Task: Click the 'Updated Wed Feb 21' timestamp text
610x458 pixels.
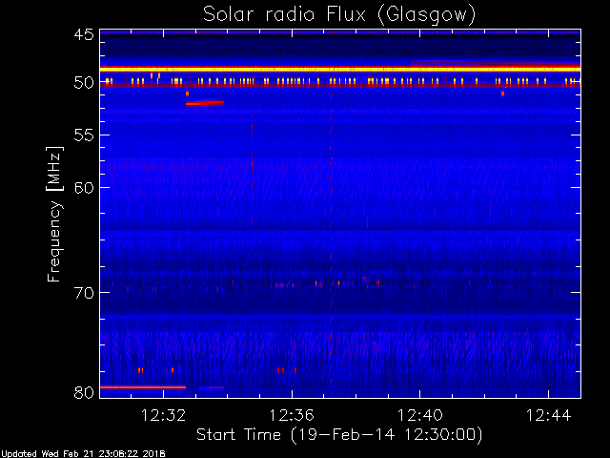Action: click(x=83, y=454)
